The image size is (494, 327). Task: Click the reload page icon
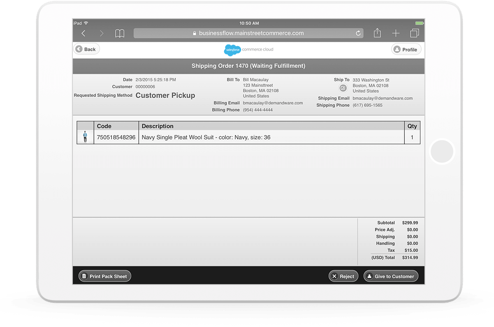click(358, 33)
